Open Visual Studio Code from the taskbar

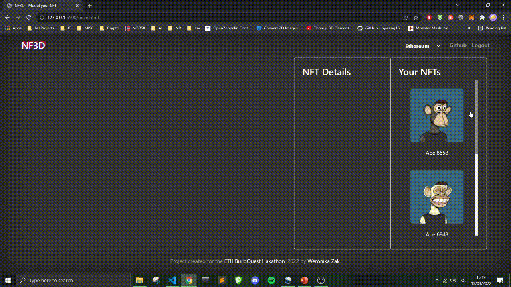tap(172, 280)
